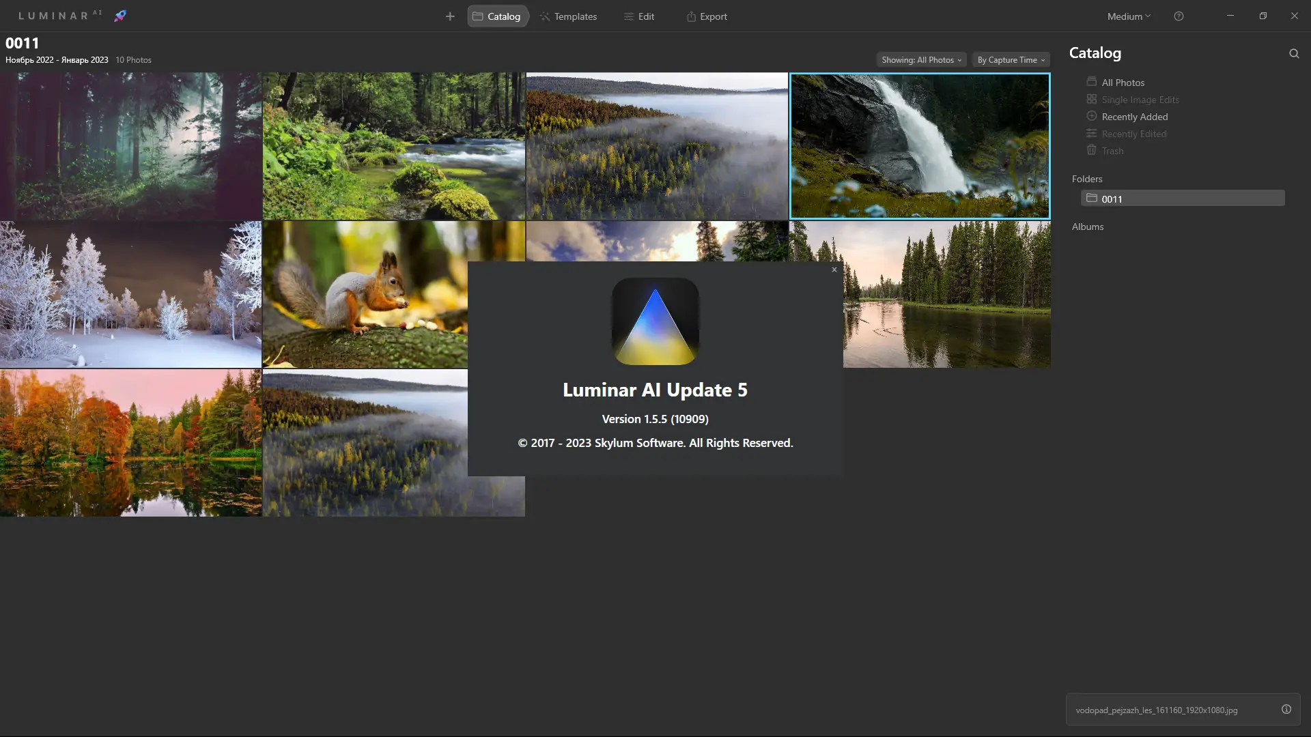1311x737 pixels.
Task: Open the Catalog tab
Action: coord(497,16)
